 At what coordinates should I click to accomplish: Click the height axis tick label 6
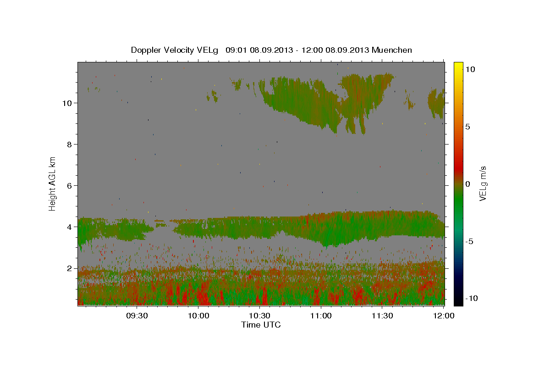click(x=70, y=186)
